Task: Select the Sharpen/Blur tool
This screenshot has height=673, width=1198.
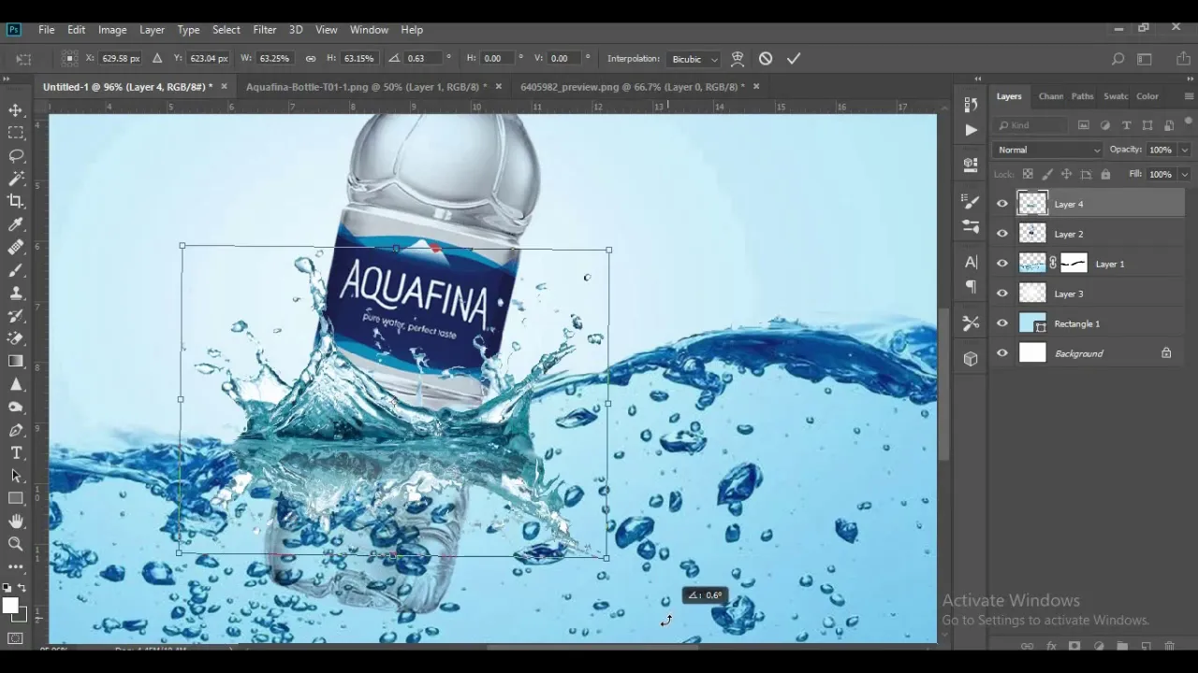Action: coord(16,384)
